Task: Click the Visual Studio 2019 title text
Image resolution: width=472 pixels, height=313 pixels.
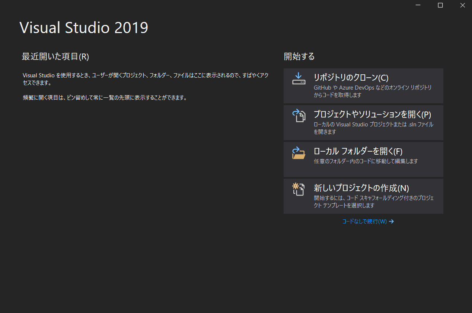Action: click(x=84, y=28)
